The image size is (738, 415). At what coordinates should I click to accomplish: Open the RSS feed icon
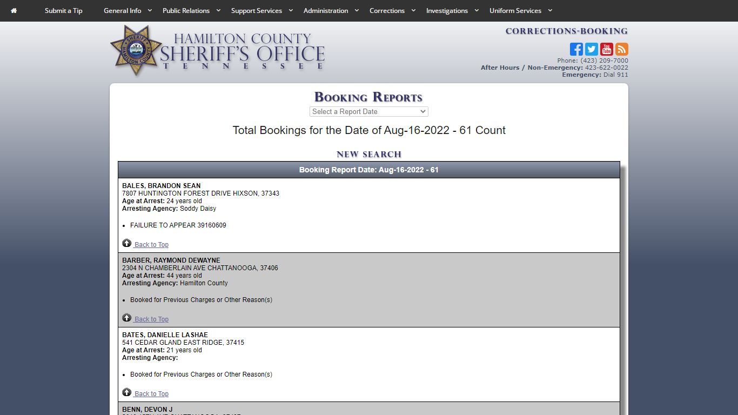coord(622,49)
